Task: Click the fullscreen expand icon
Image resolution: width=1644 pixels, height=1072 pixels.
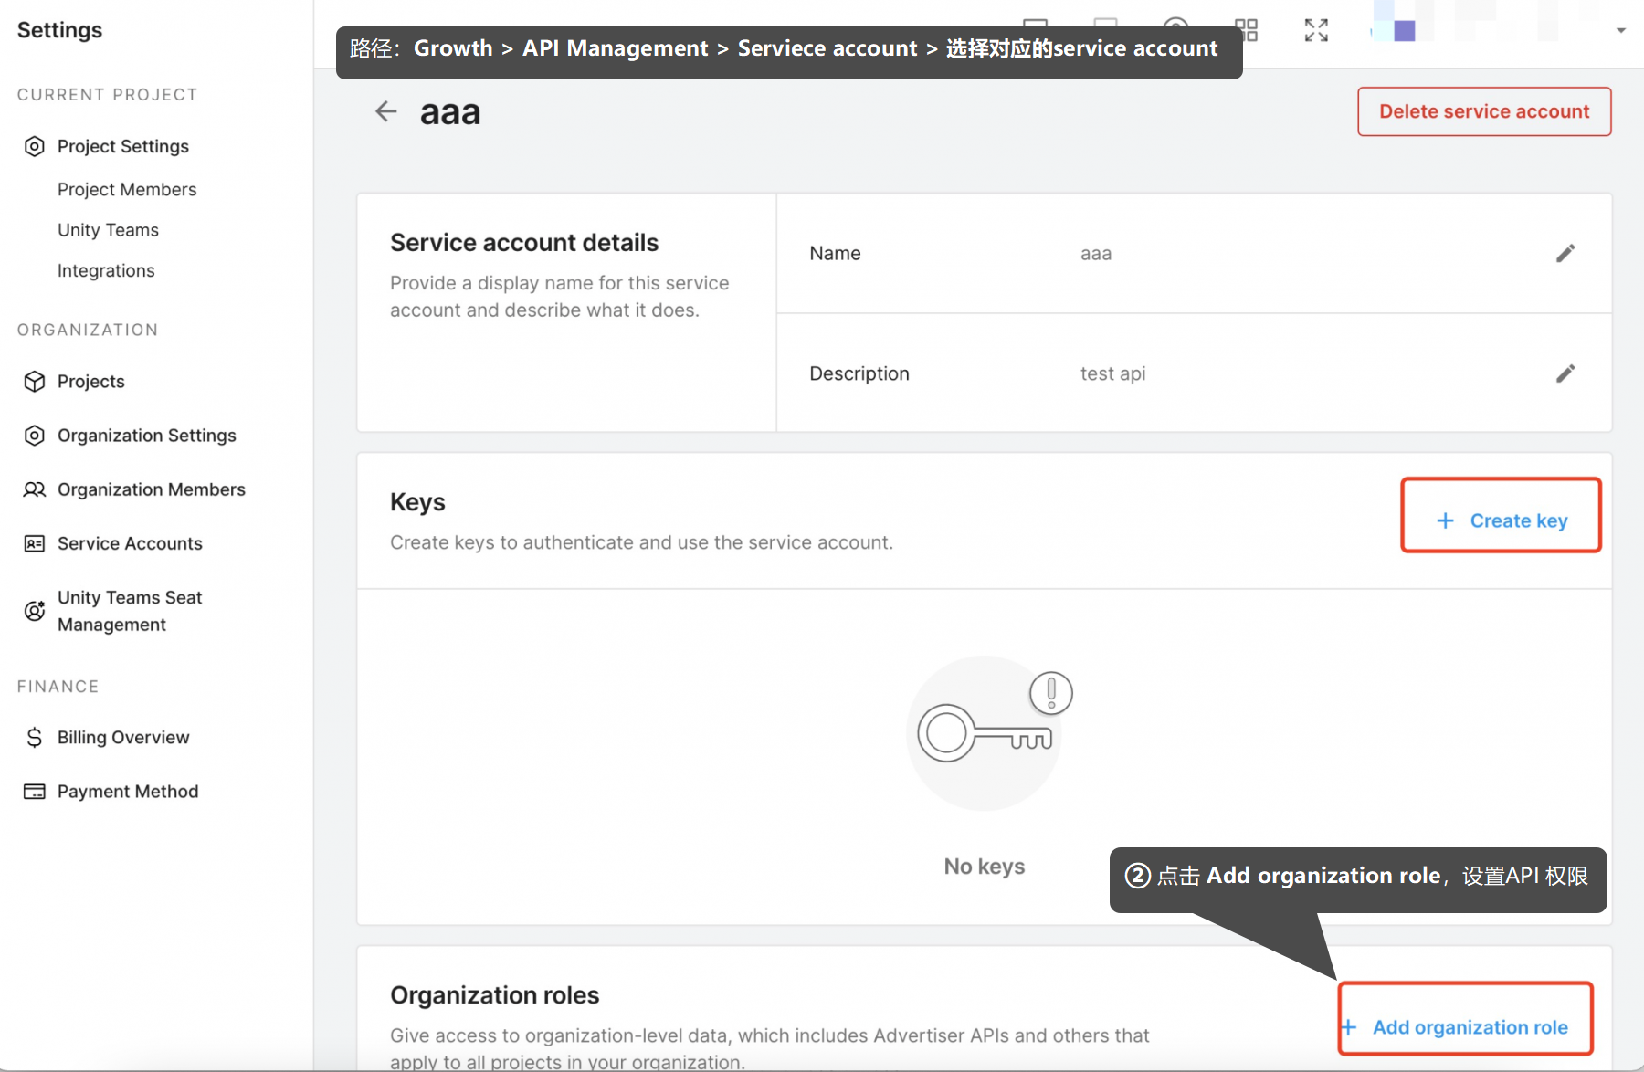Action: pos(1316,30)
